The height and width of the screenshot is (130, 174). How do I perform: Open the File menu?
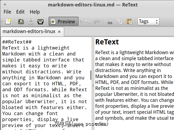click(x=7, y=12)
